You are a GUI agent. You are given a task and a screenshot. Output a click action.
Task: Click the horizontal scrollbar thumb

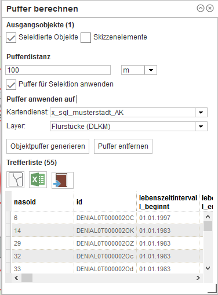27,278
